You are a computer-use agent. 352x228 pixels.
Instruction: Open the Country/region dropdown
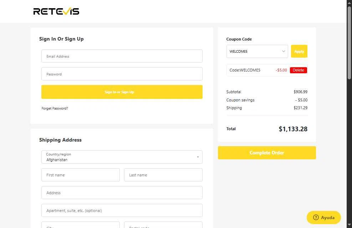[x=122, y=157]
